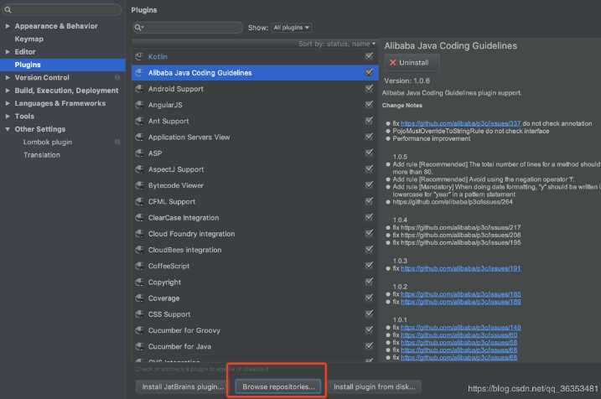
Task: Click the Bytecode Viewer plugin icon
Action: [139, 185]
